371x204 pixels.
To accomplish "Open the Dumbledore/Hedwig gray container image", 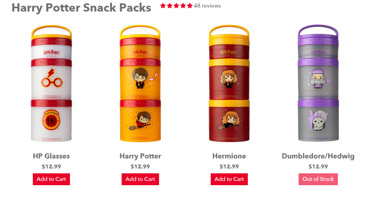I will (318, 84).
